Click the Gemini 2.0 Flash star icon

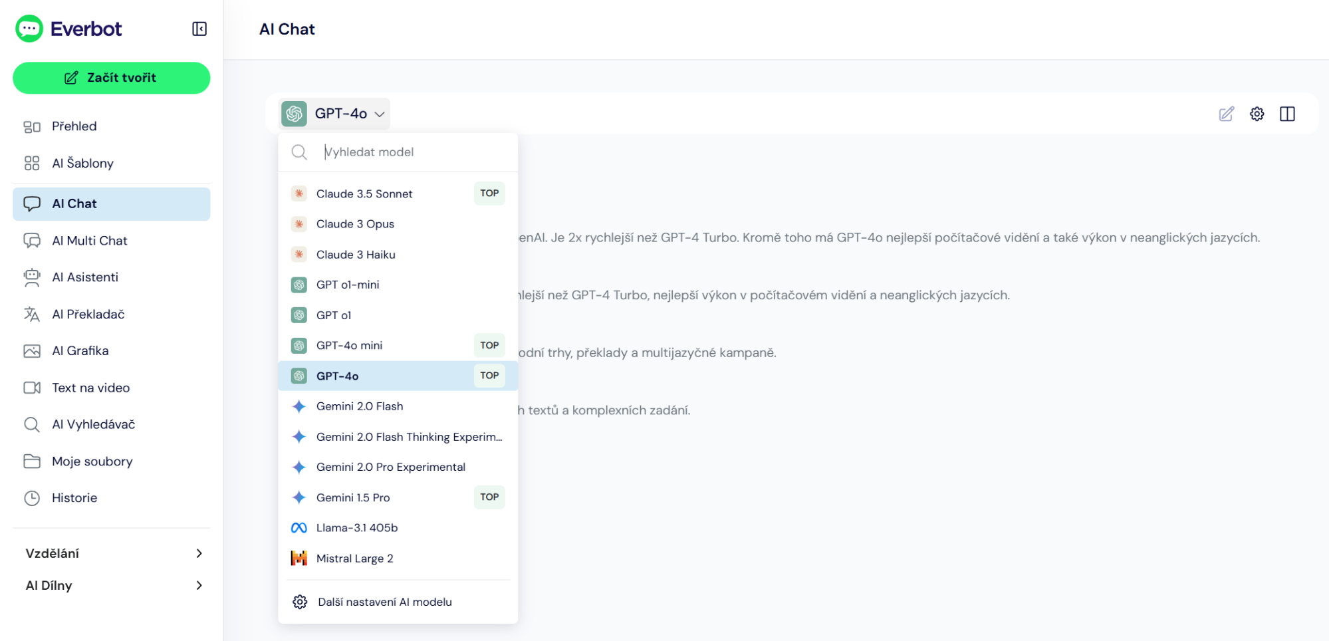pos(299,406)
